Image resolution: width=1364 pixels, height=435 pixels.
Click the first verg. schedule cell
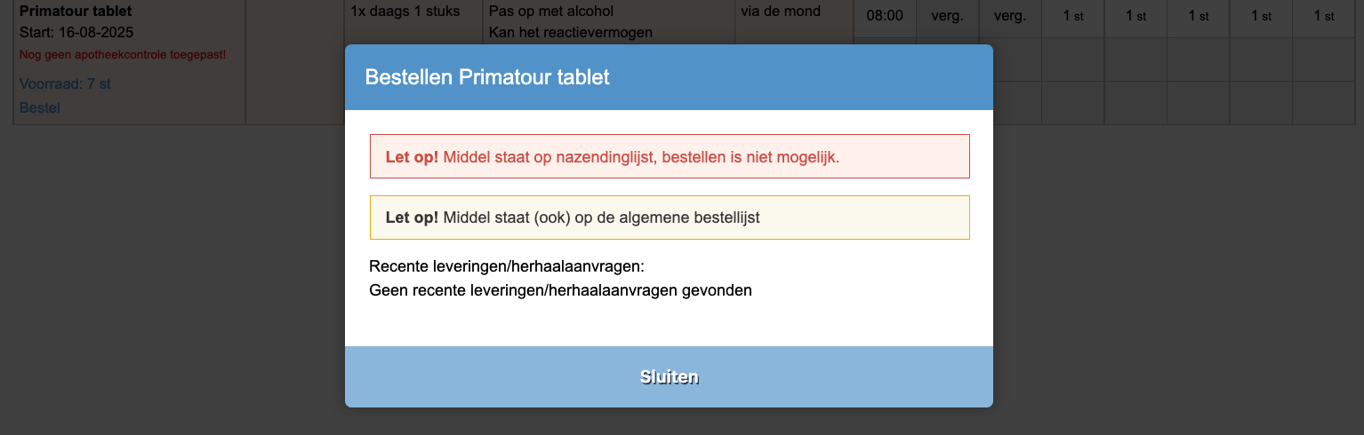coord(947,15)
